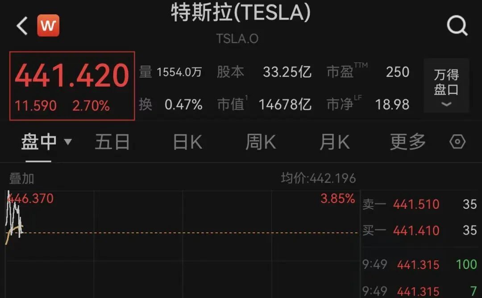This screenshot has height=298, width=482.
Task: Switch to the 五日 tab
Action: (112, 142)
